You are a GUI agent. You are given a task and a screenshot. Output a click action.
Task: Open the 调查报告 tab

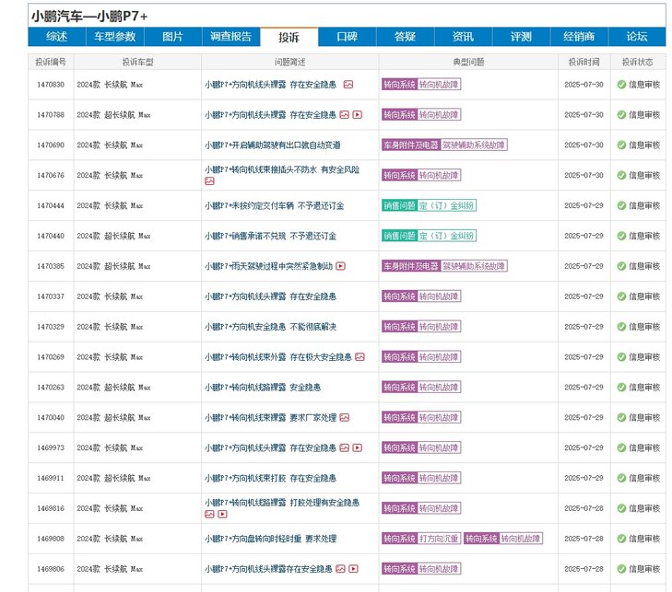point(231,37)
